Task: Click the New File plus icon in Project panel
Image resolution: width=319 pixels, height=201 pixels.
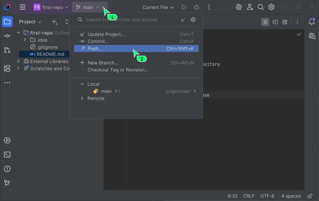Action: point(54,22)
